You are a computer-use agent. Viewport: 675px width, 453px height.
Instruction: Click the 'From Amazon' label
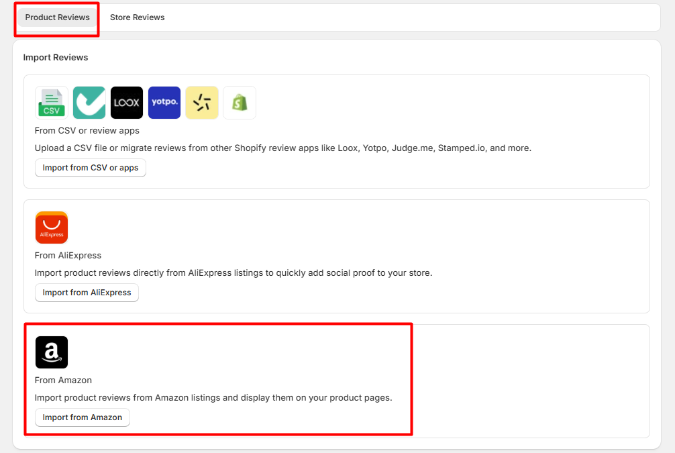click(x=63, y=381)
